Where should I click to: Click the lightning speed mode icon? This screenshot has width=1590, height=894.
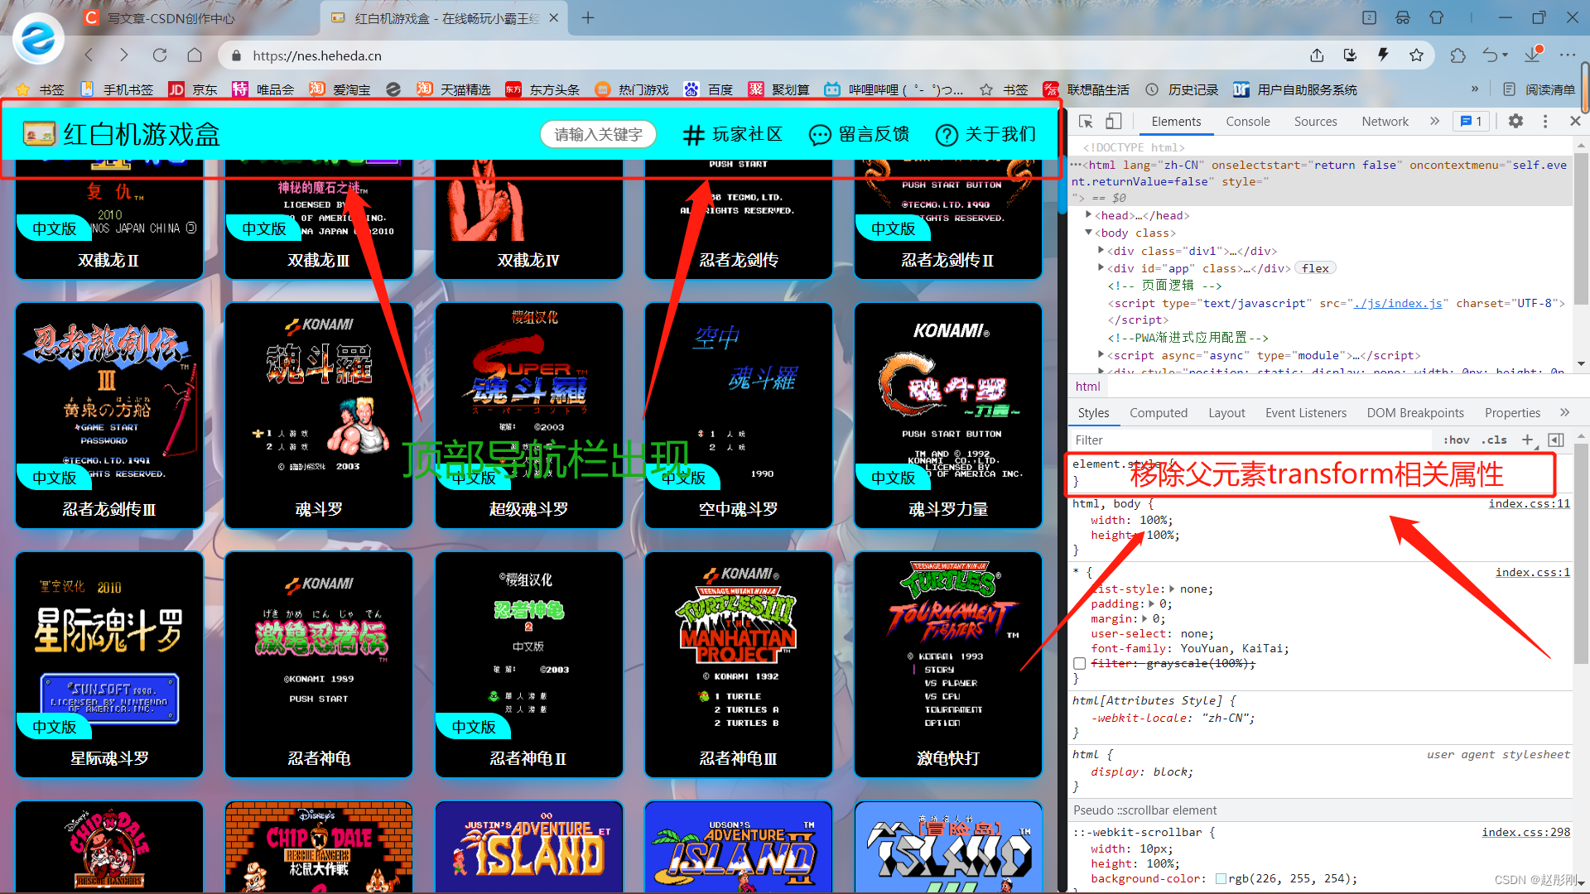[1382, 55]
